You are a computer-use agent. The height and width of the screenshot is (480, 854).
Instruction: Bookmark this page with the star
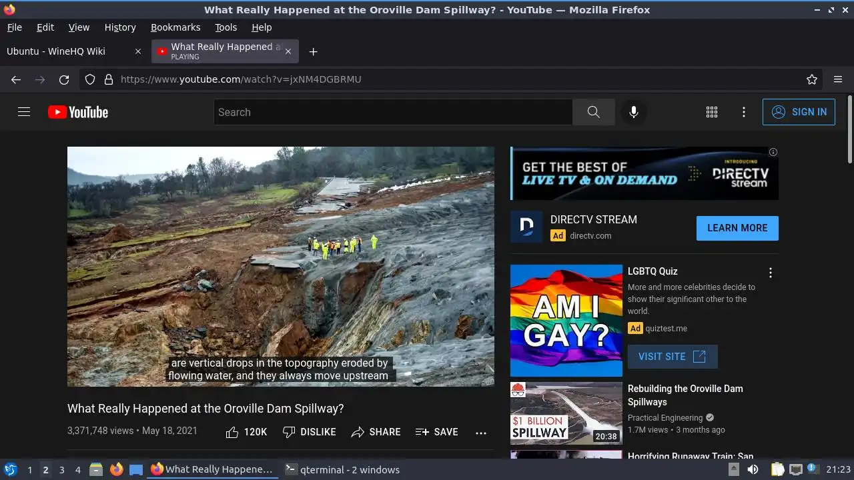[812, 79]
